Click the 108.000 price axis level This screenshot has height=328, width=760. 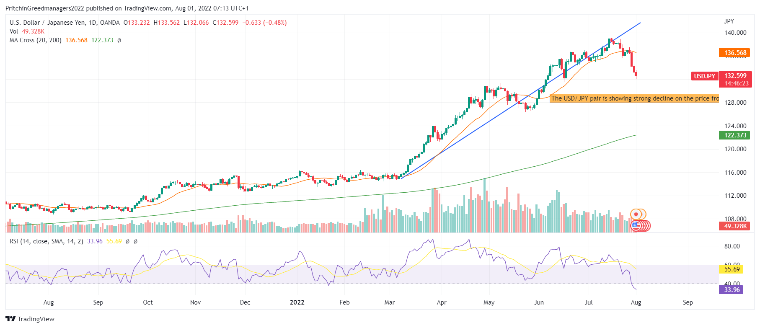click(735, 219)
